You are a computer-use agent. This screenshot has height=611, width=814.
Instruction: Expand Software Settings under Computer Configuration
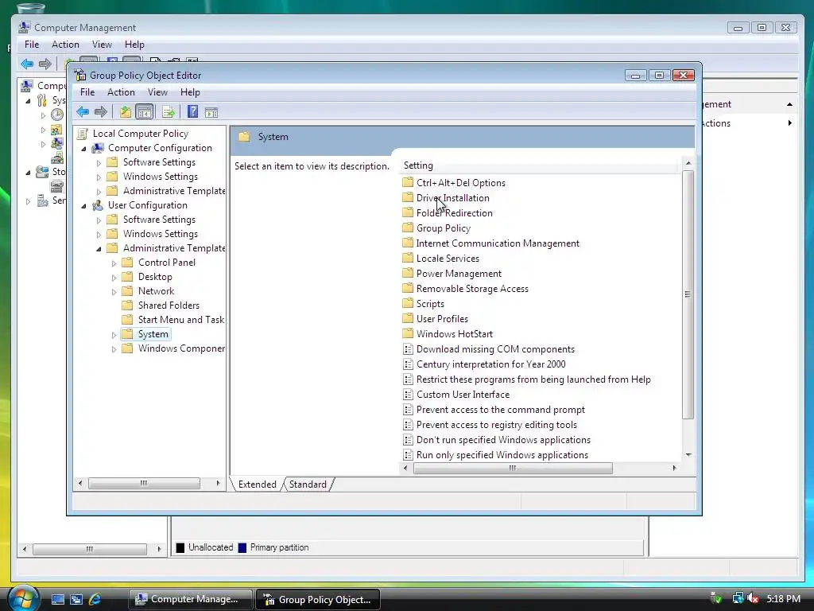99,163
